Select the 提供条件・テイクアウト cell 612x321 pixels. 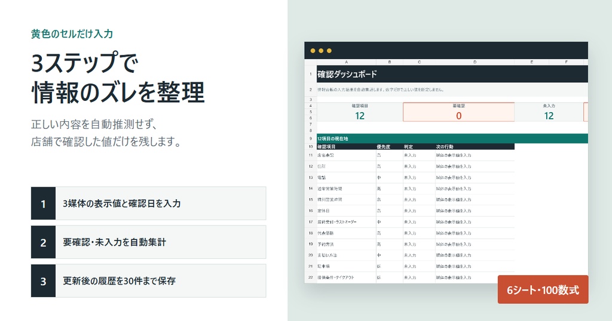click(x=347, y=277)
